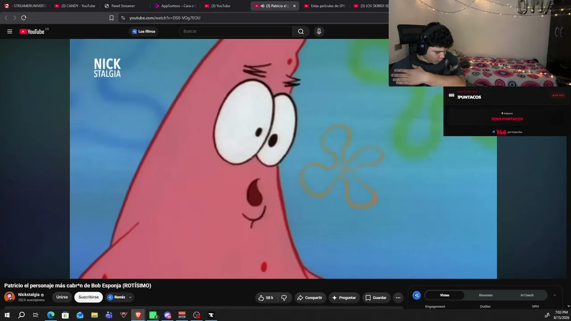The image size is (571, 321).
Task: View site information icon in address bar
Action: pos(123,18)
